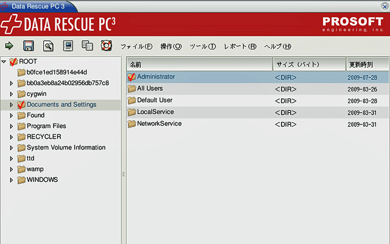This screenshot has width=390, height=244.
Task: Close the Data Rescue PC 3 window
Action: pos(385,7)
